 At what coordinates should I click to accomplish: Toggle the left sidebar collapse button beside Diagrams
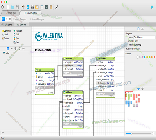2,24
